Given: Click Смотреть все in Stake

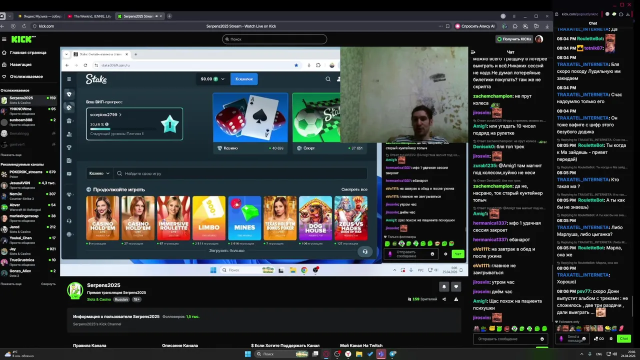Looking at the screenshot, I should pos(354,189).
